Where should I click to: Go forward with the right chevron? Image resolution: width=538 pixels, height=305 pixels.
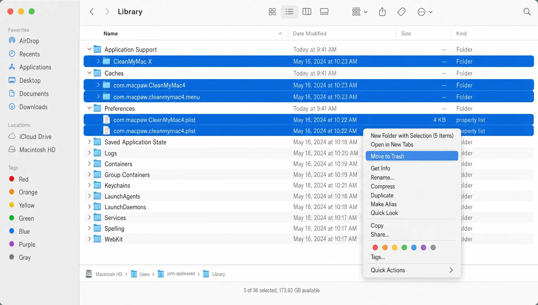pos(107,12)
